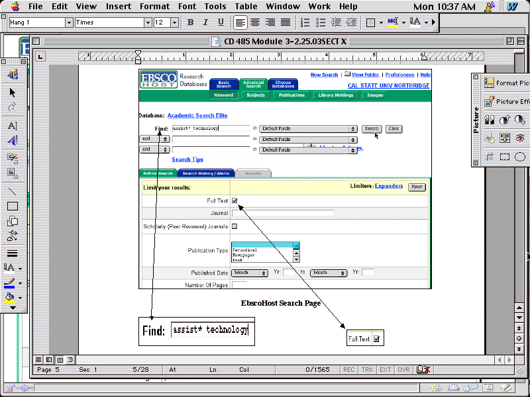Expand the drawing toolbar Line Color arrow

20,283
